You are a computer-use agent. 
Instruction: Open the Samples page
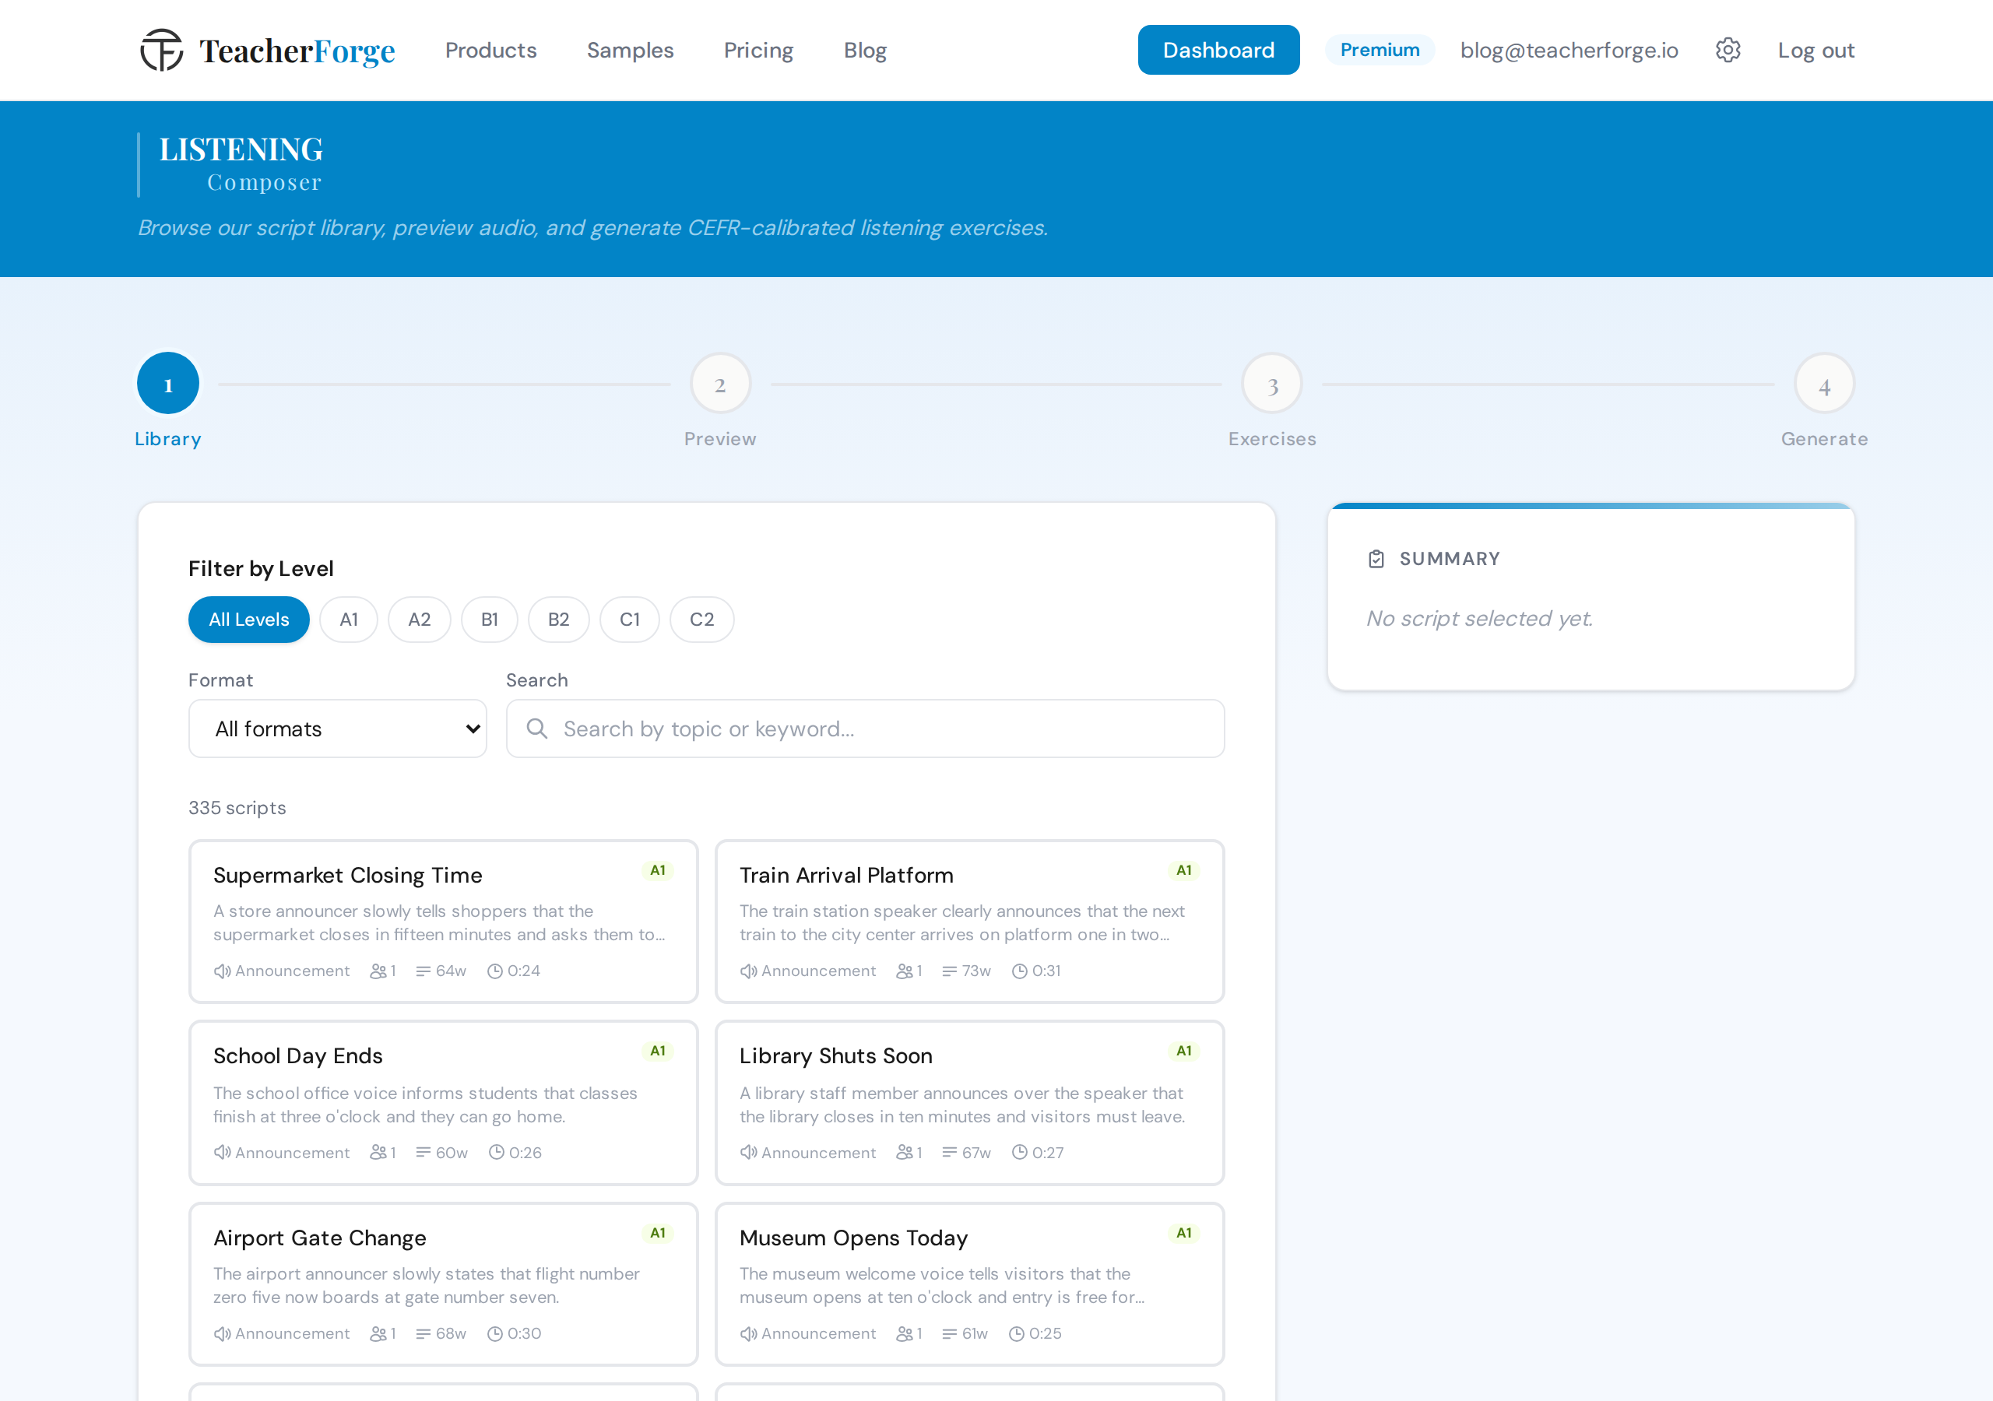(630, 51)
